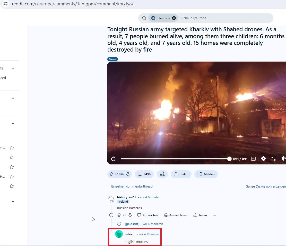Click nelevg's green avatar
286x246 pixels.
click(x=119, y=234)
